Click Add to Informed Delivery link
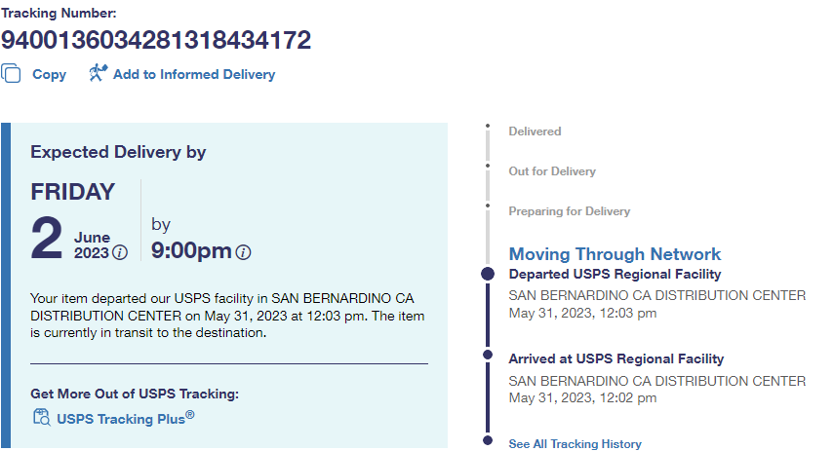This screenshot has height=451, width=834. coord(193,74)
